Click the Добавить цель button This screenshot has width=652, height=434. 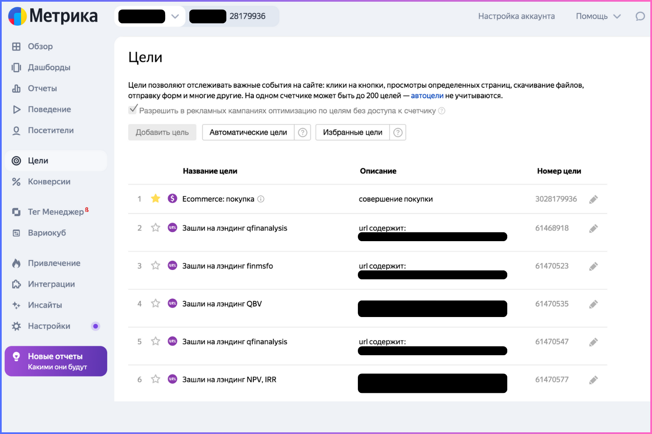(162, 133)
